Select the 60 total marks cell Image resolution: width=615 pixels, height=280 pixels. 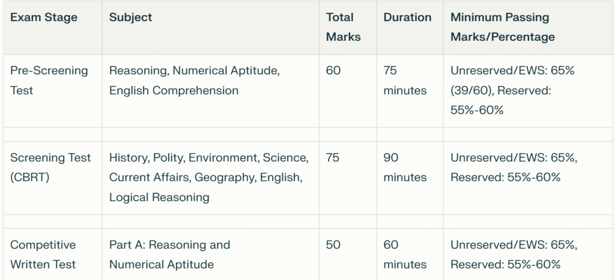348,91
